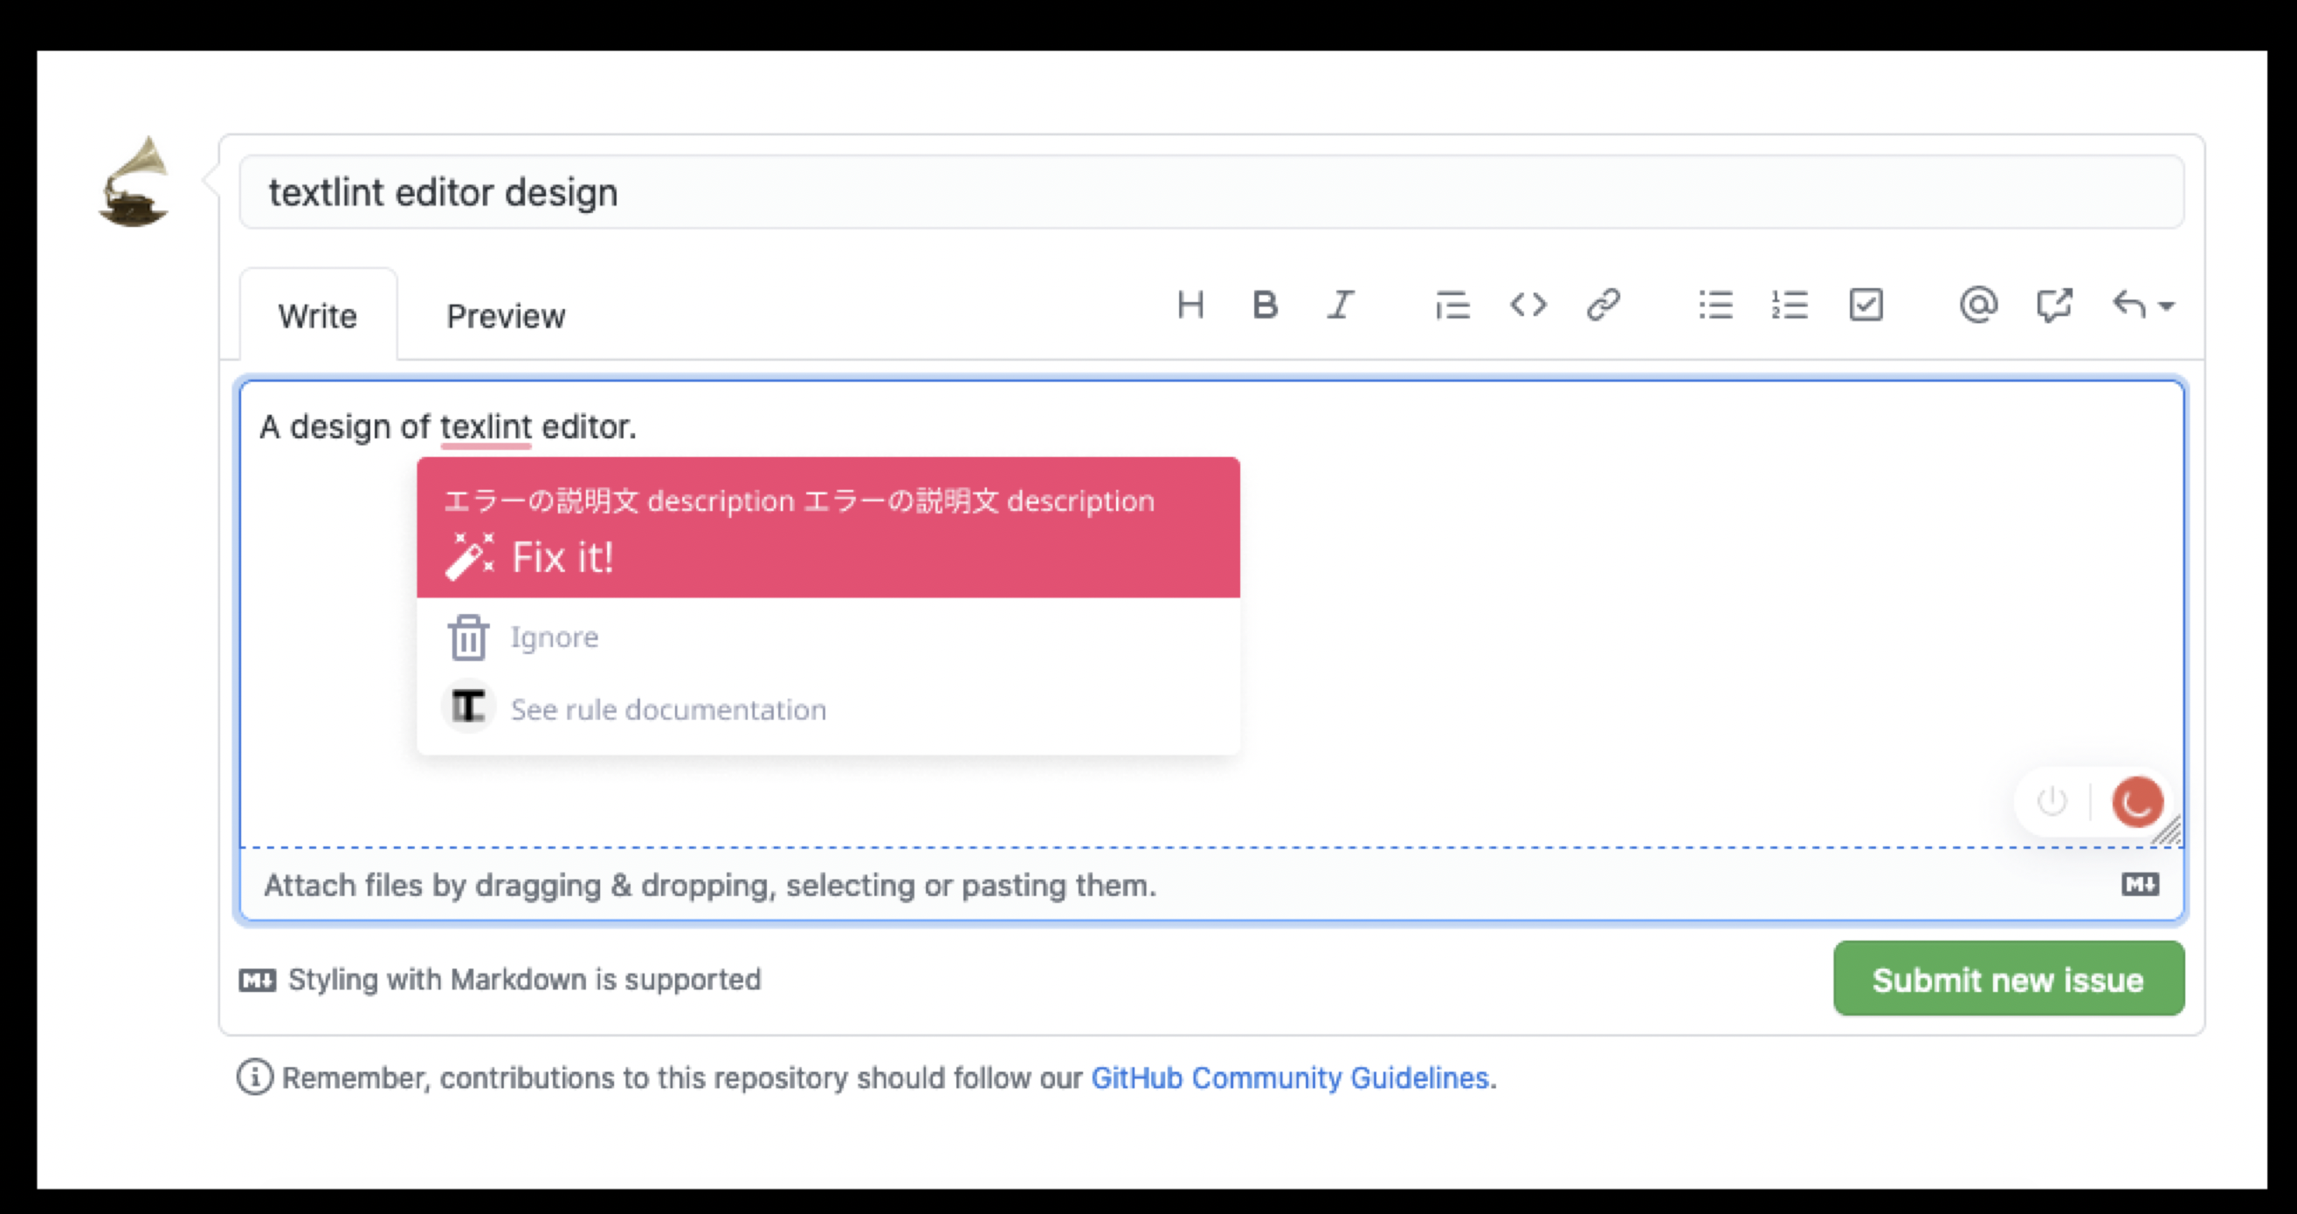Screen dimensions: 2297x1214
Task: Mention a user with the @ icon
Action: [1977, 305]
